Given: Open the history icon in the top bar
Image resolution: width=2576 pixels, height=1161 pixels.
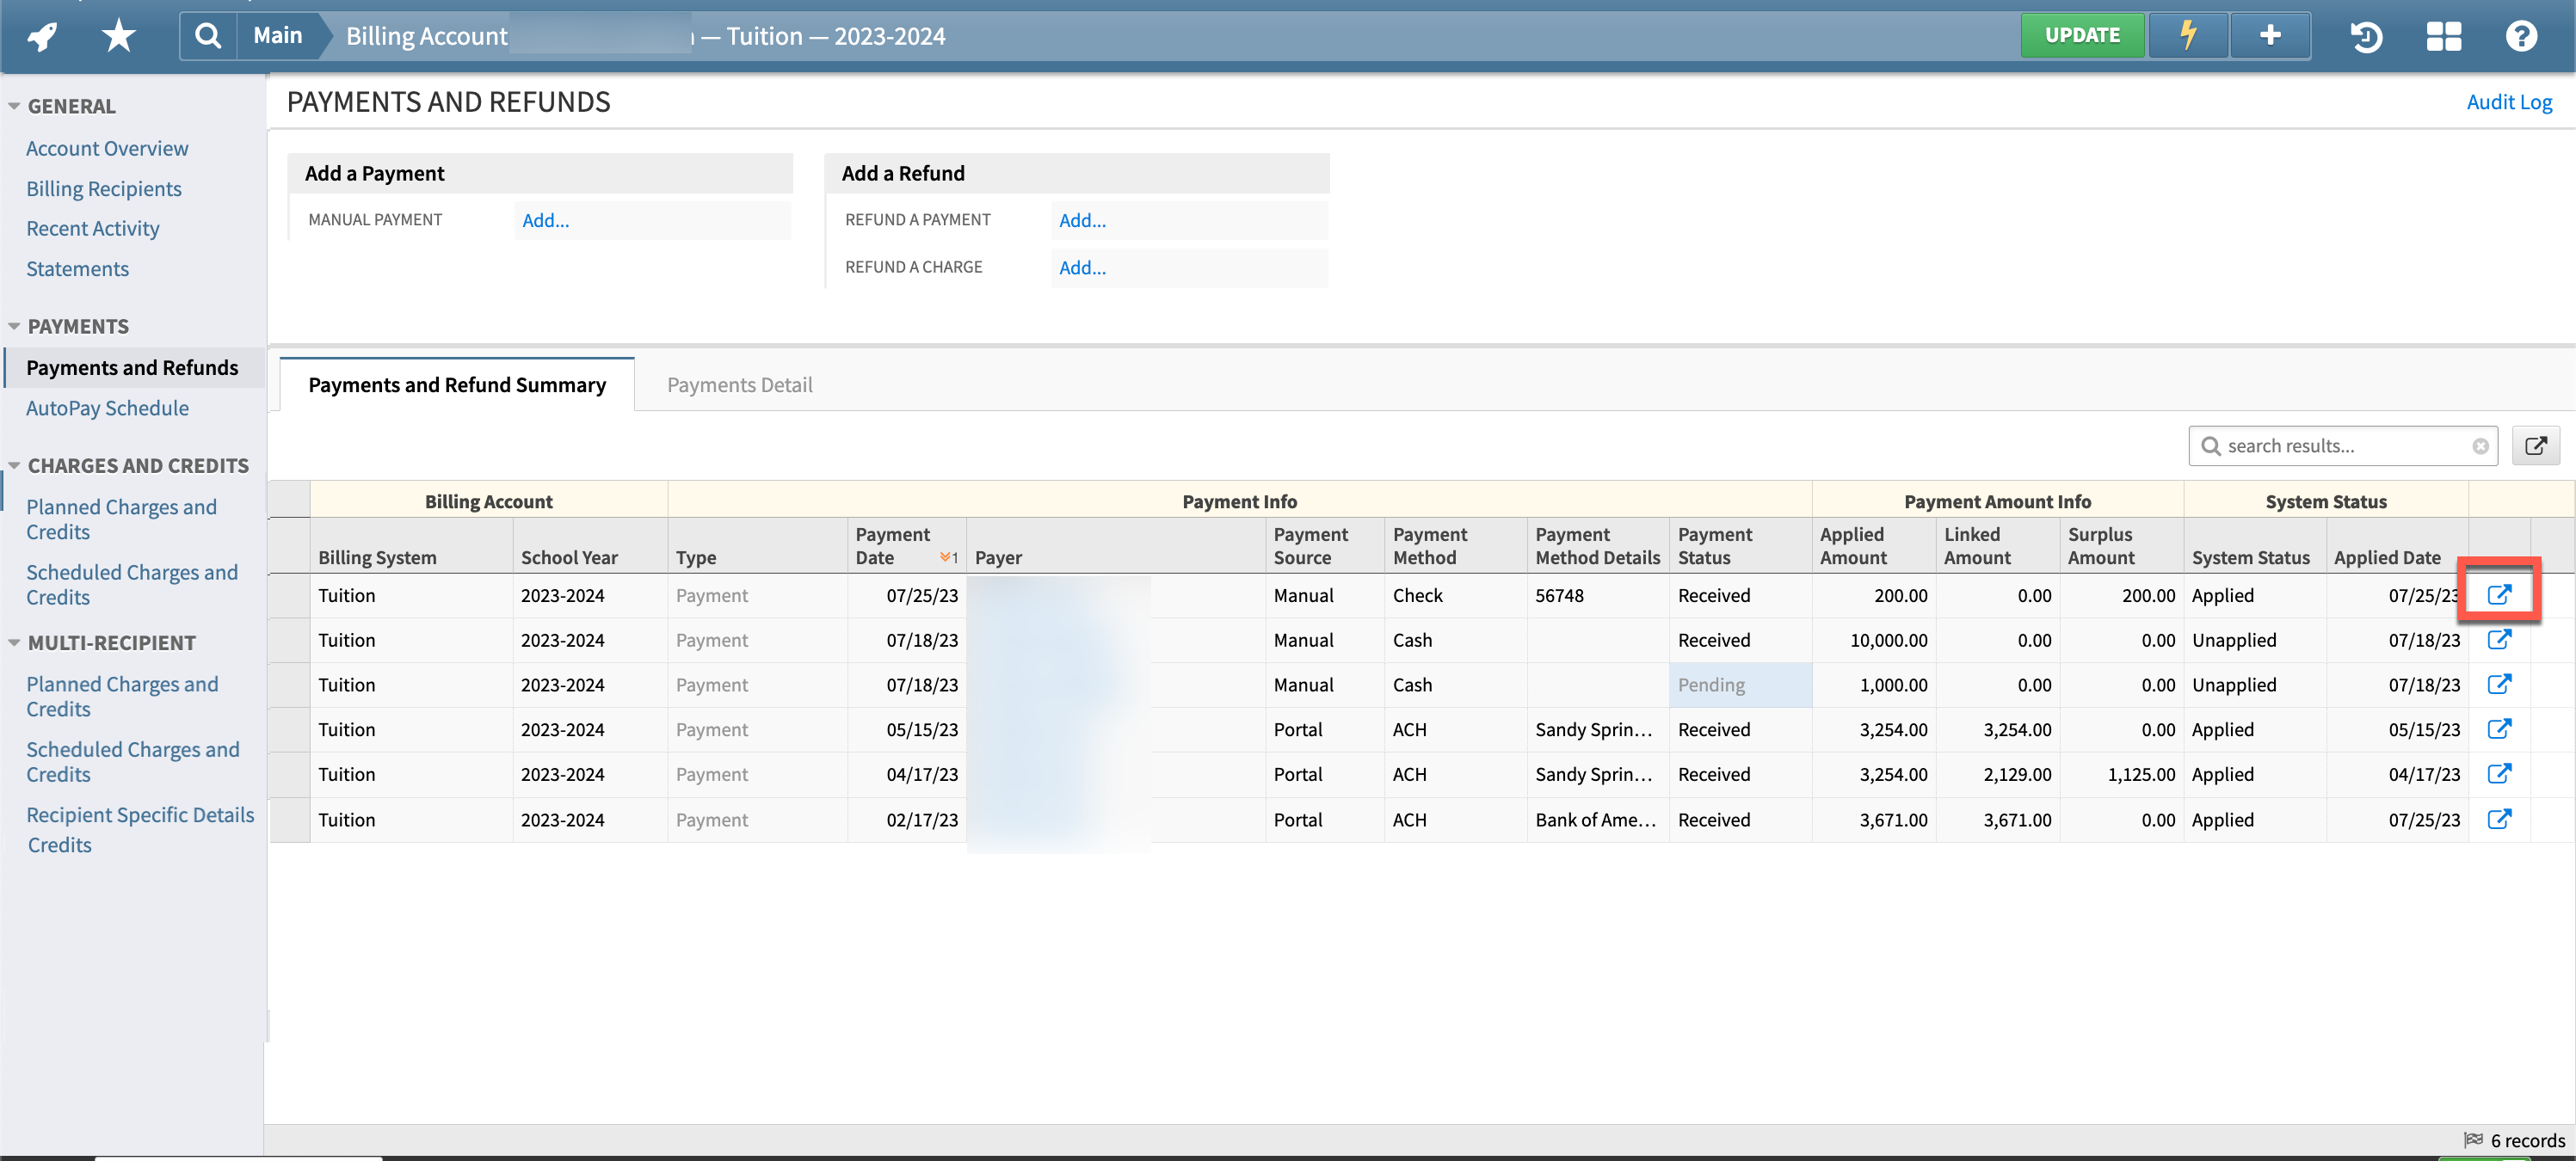Looking at the screenshot, I should 2366,35.
